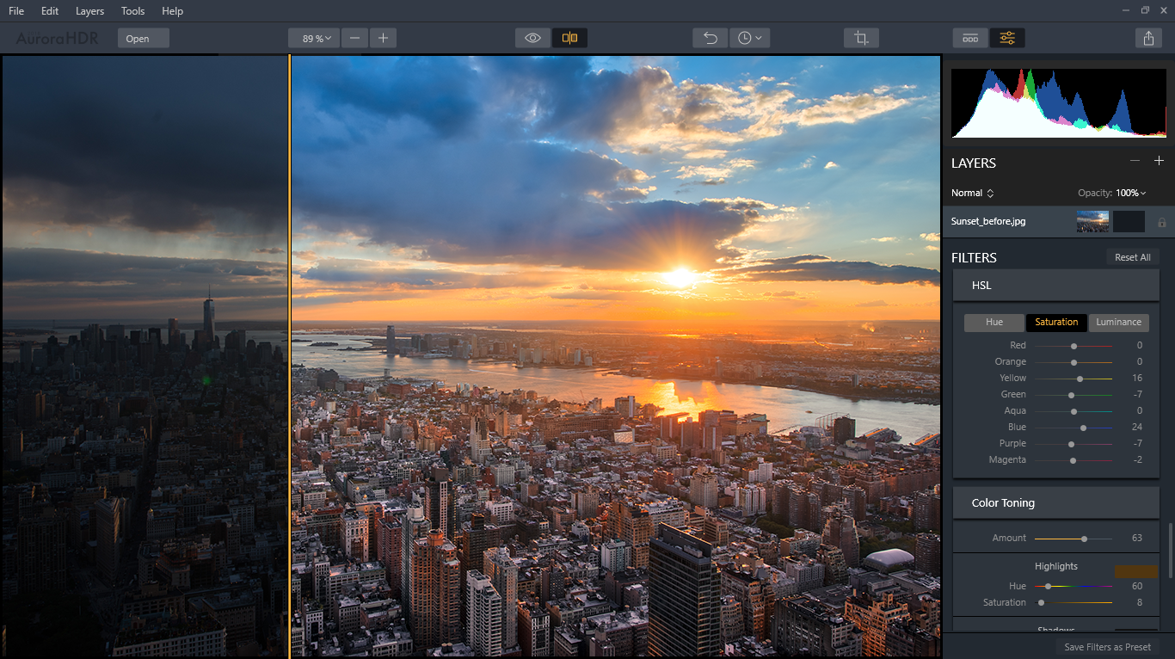Click the export share icon
Image resolution: width=1175 pixels, height=659 pixels.
point(1148,38)
